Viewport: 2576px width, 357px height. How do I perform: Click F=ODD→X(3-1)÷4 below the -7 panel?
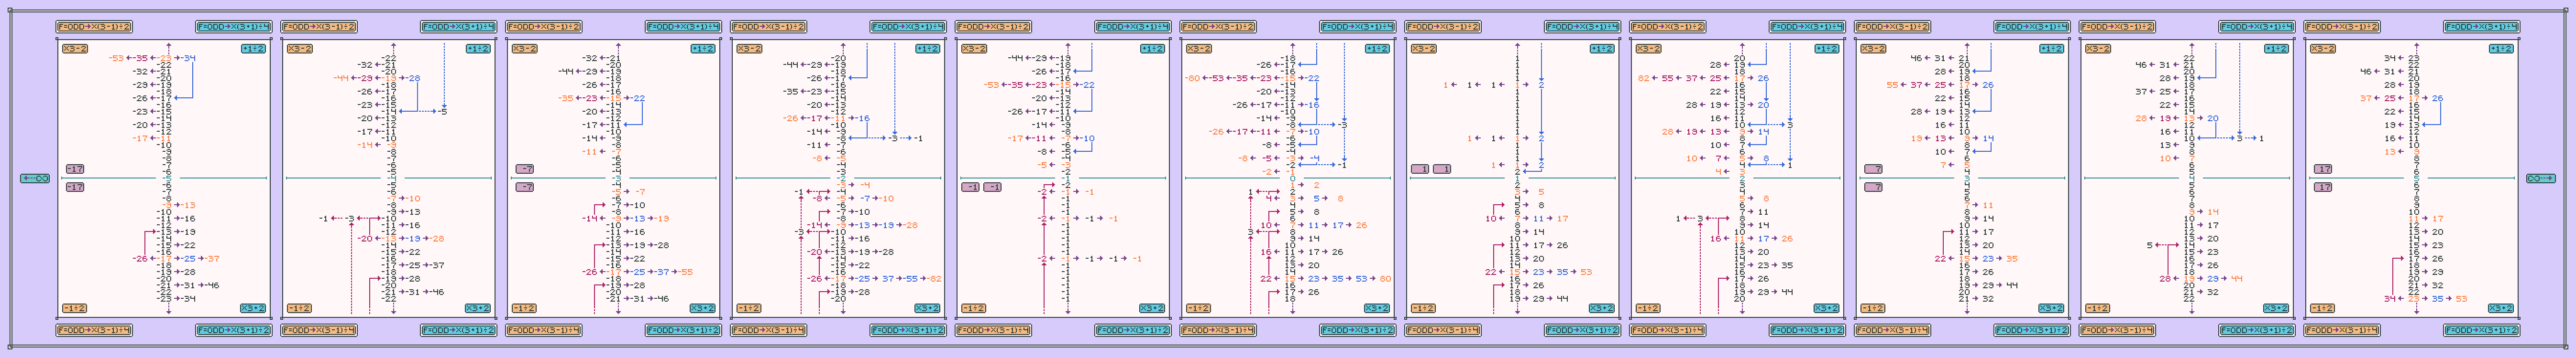click(x=544, y=330)
